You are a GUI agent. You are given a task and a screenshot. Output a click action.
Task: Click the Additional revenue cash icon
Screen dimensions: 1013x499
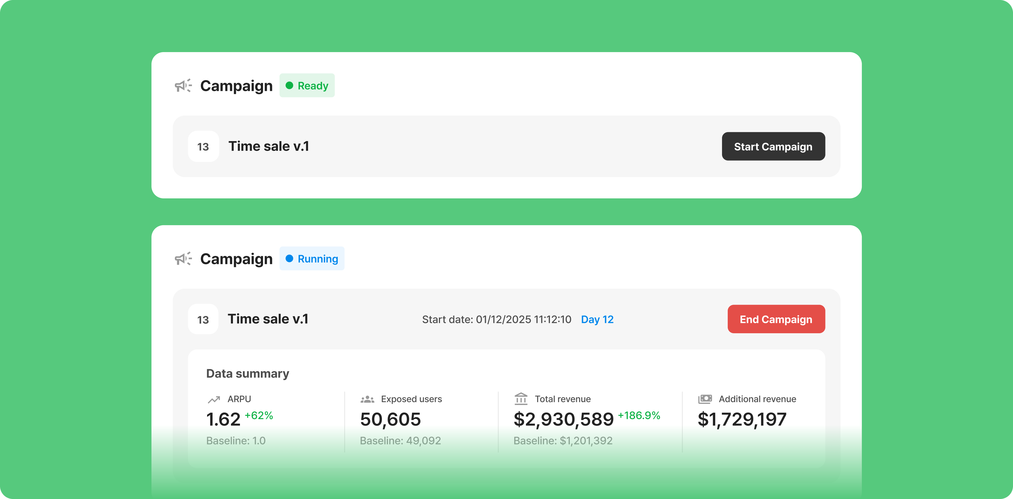[705, 399]
